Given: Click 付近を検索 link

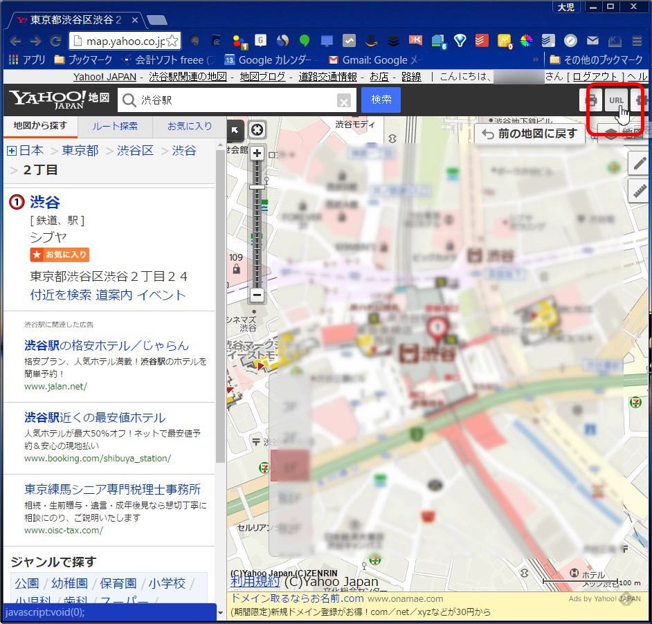Looking at the screenshot, I should coord(60,295).
